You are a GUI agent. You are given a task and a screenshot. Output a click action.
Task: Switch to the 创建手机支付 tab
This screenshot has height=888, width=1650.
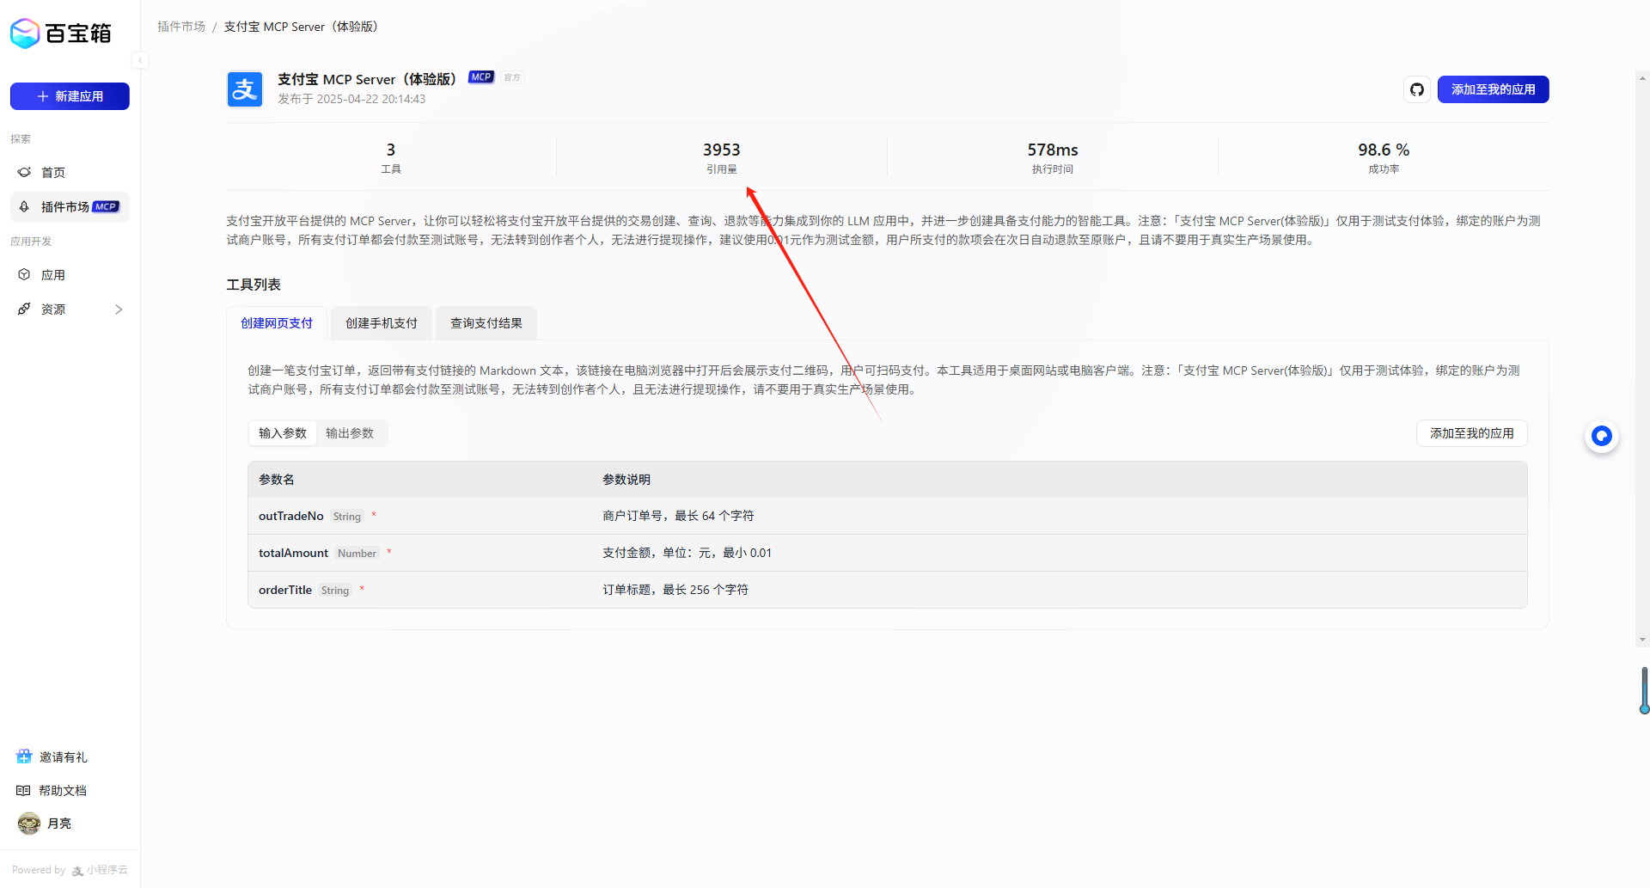click(x=382, y=323)
